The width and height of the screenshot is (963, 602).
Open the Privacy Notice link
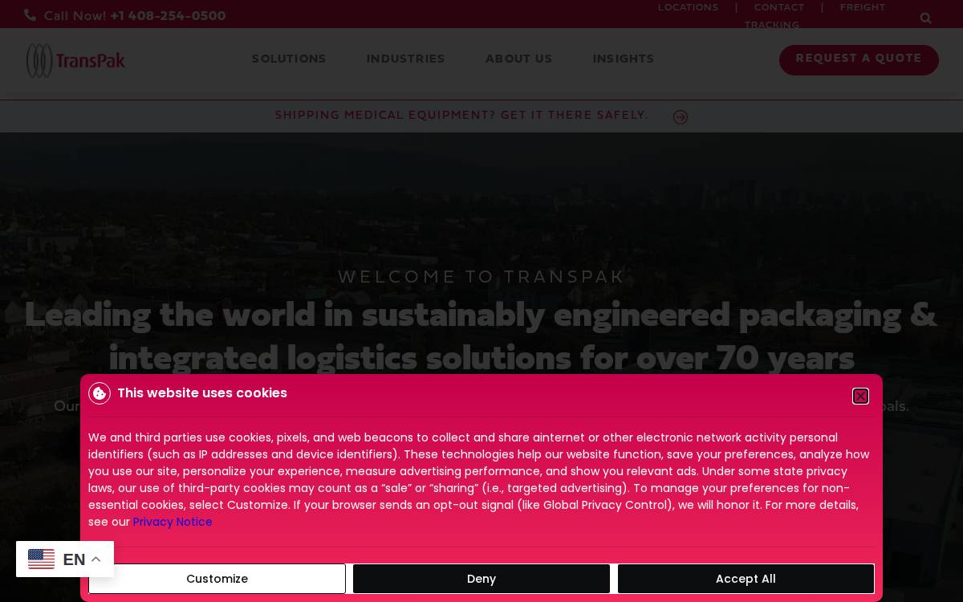[173, 522]
